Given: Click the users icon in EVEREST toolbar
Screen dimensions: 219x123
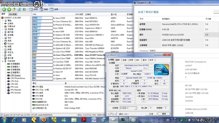Looking at the screenshot, I should (24, 10).
